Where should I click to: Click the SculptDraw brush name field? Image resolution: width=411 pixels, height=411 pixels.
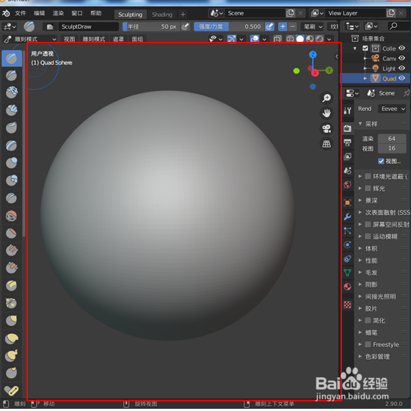point(89,26)
